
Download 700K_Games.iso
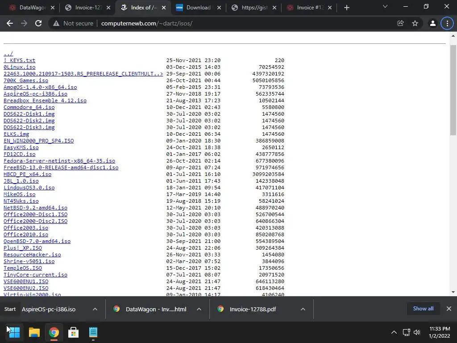point(25,80)
